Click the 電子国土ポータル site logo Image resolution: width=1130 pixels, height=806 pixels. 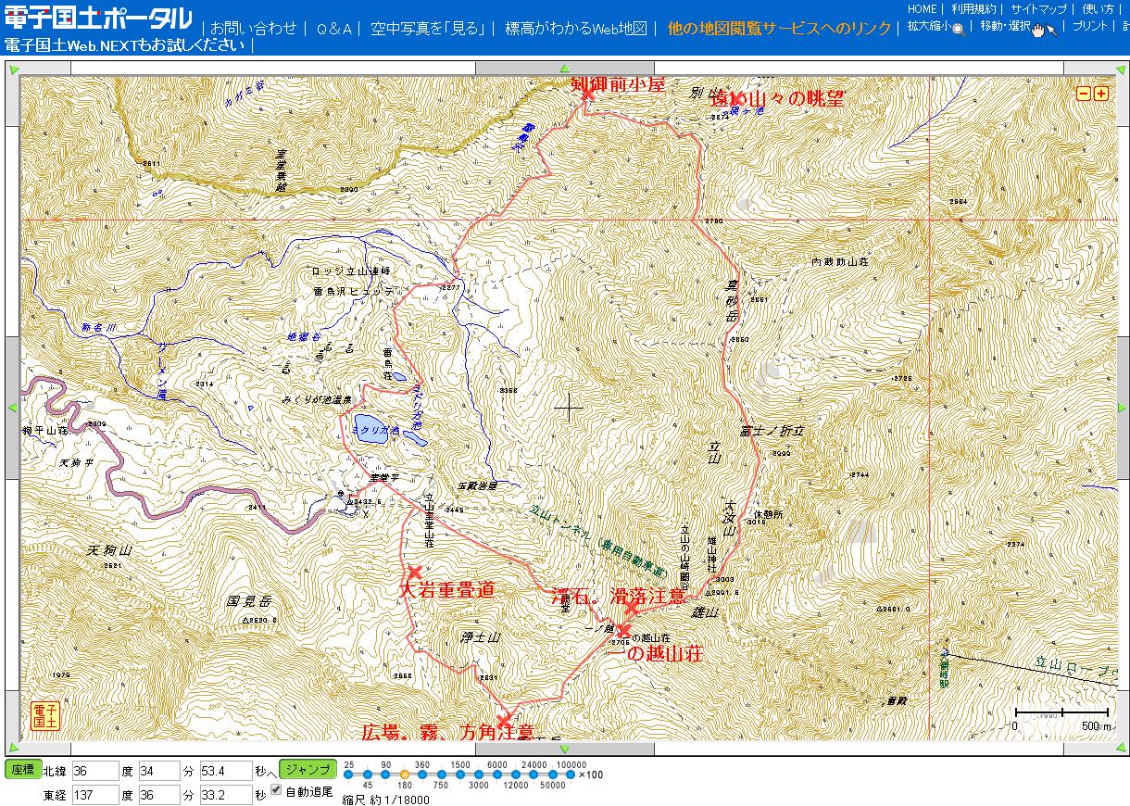click(98, 19)
